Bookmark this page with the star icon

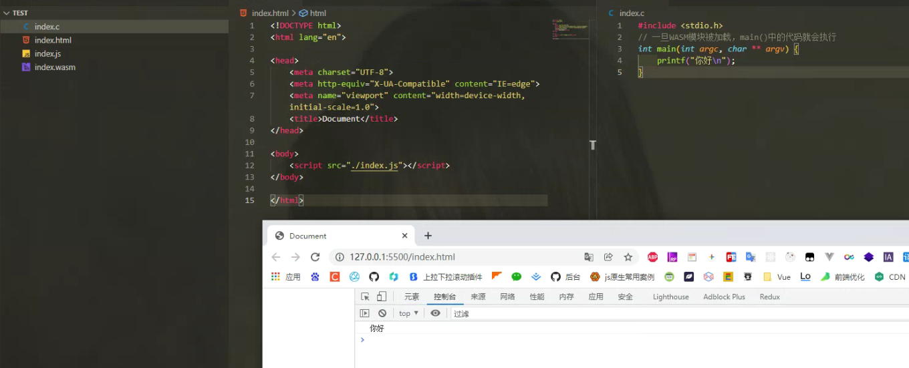tap(628, 257)
